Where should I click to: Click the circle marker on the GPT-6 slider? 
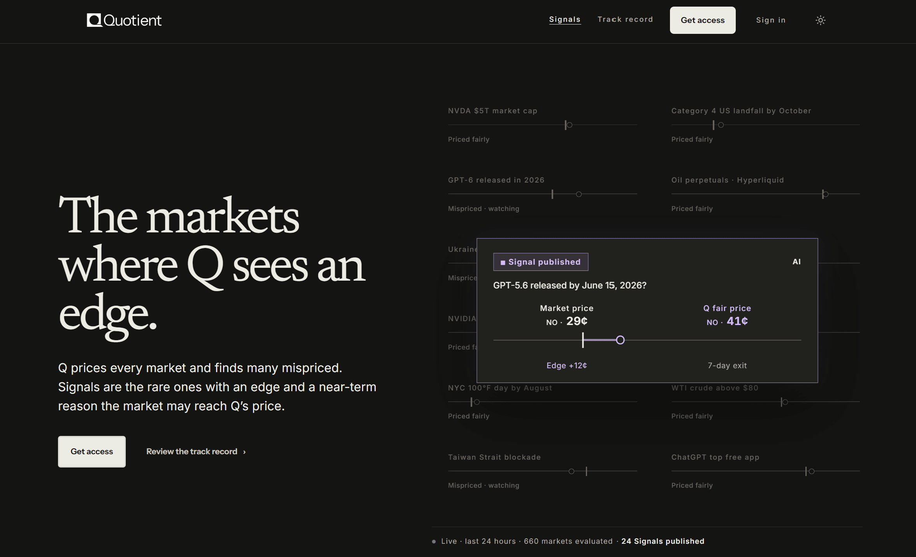579,194
